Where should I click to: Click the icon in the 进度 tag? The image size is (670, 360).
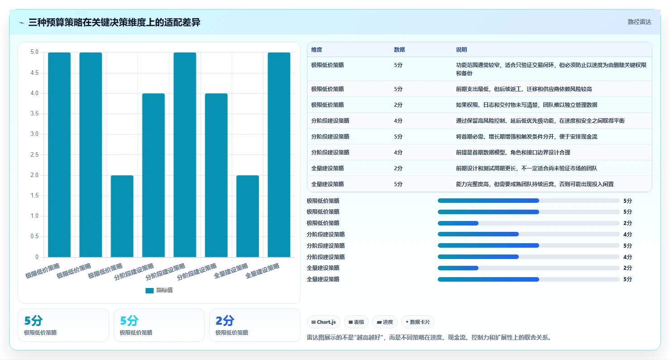pyautogui.click(x=379, y=322)
